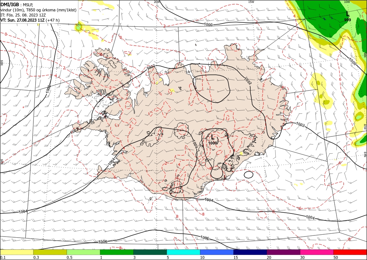Click the pale yellow 0.1–0.3 legend swatch

[17, 252]
